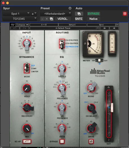Click the plus next preset button
This screenshot has width=129, height=148.
(47, 19)
